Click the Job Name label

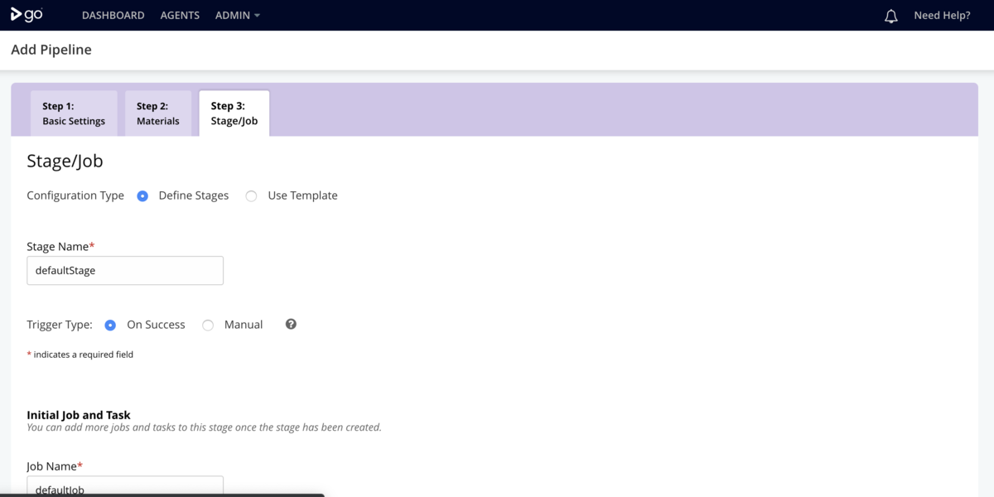click(55, 466)
